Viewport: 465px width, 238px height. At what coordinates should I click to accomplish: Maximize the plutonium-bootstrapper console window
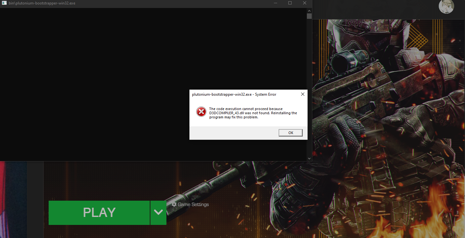290,3
